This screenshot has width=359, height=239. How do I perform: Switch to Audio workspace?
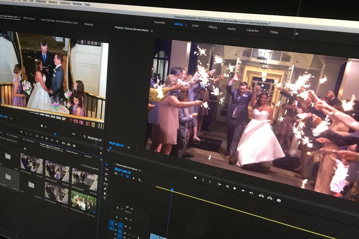tap(231, 29)
